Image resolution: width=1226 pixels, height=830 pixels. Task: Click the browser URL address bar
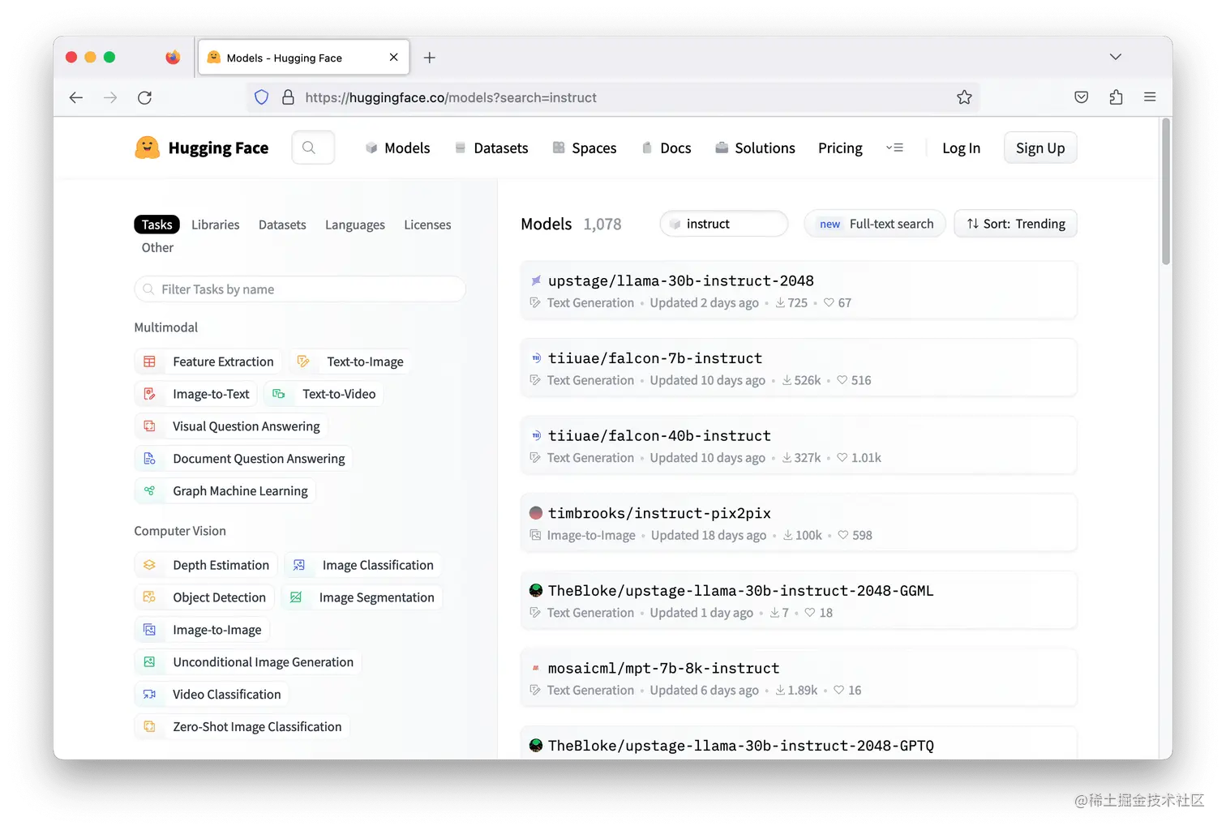[x=612, y=97]
